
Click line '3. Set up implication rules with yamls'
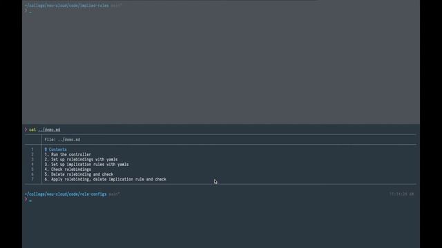[x=86, y=164]
